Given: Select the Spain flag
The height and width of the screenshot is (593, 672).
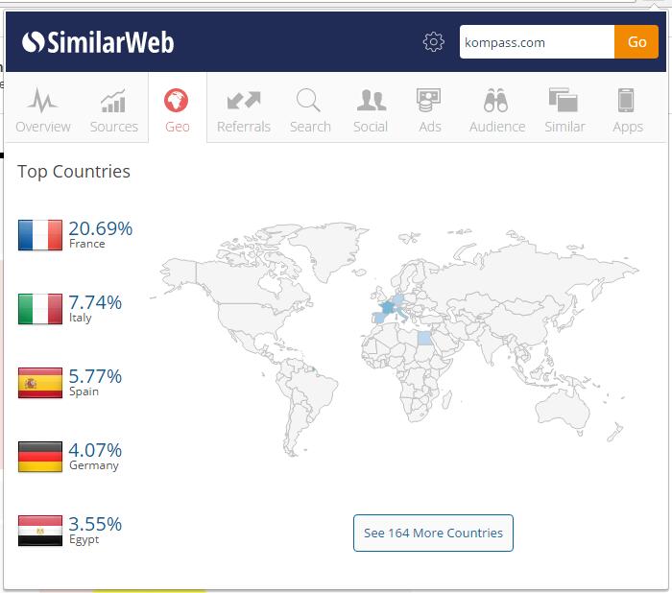Looking at the screenshot, I should (40, 383).
